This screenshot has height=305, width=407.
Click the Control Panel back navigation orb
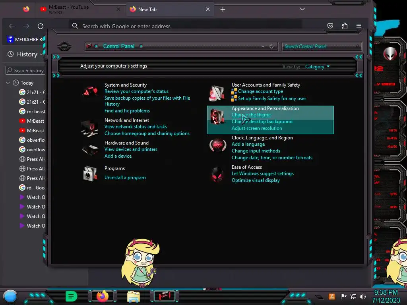tap(64, 46)
